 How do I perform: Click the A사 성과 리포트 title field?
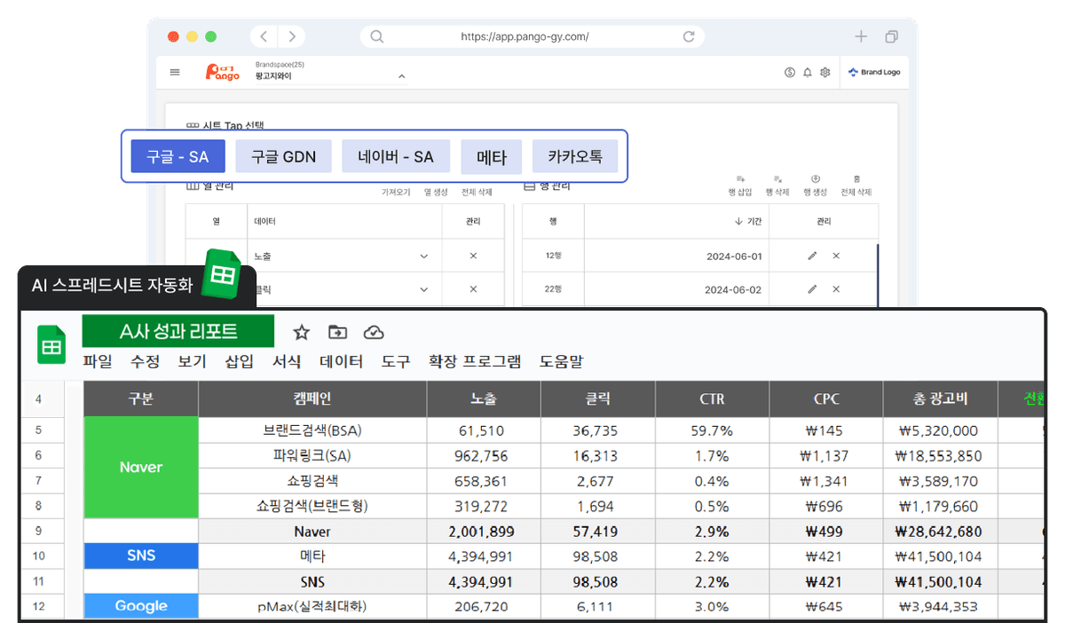click(x=178, y=332)
